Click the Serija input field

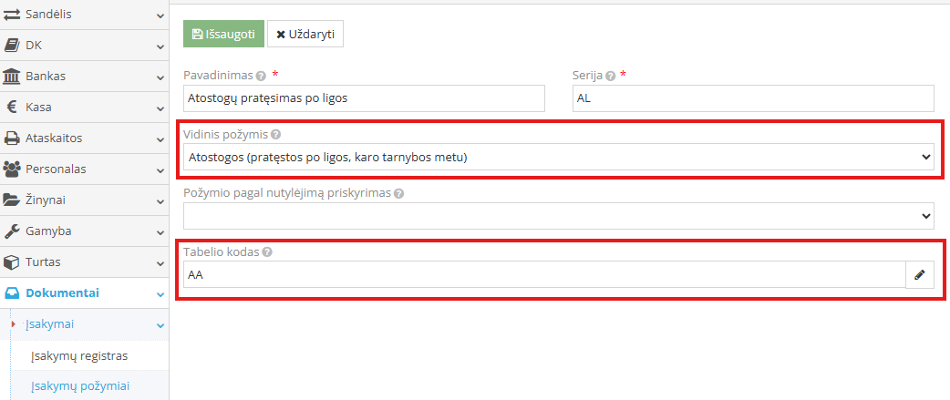(753, 98)
